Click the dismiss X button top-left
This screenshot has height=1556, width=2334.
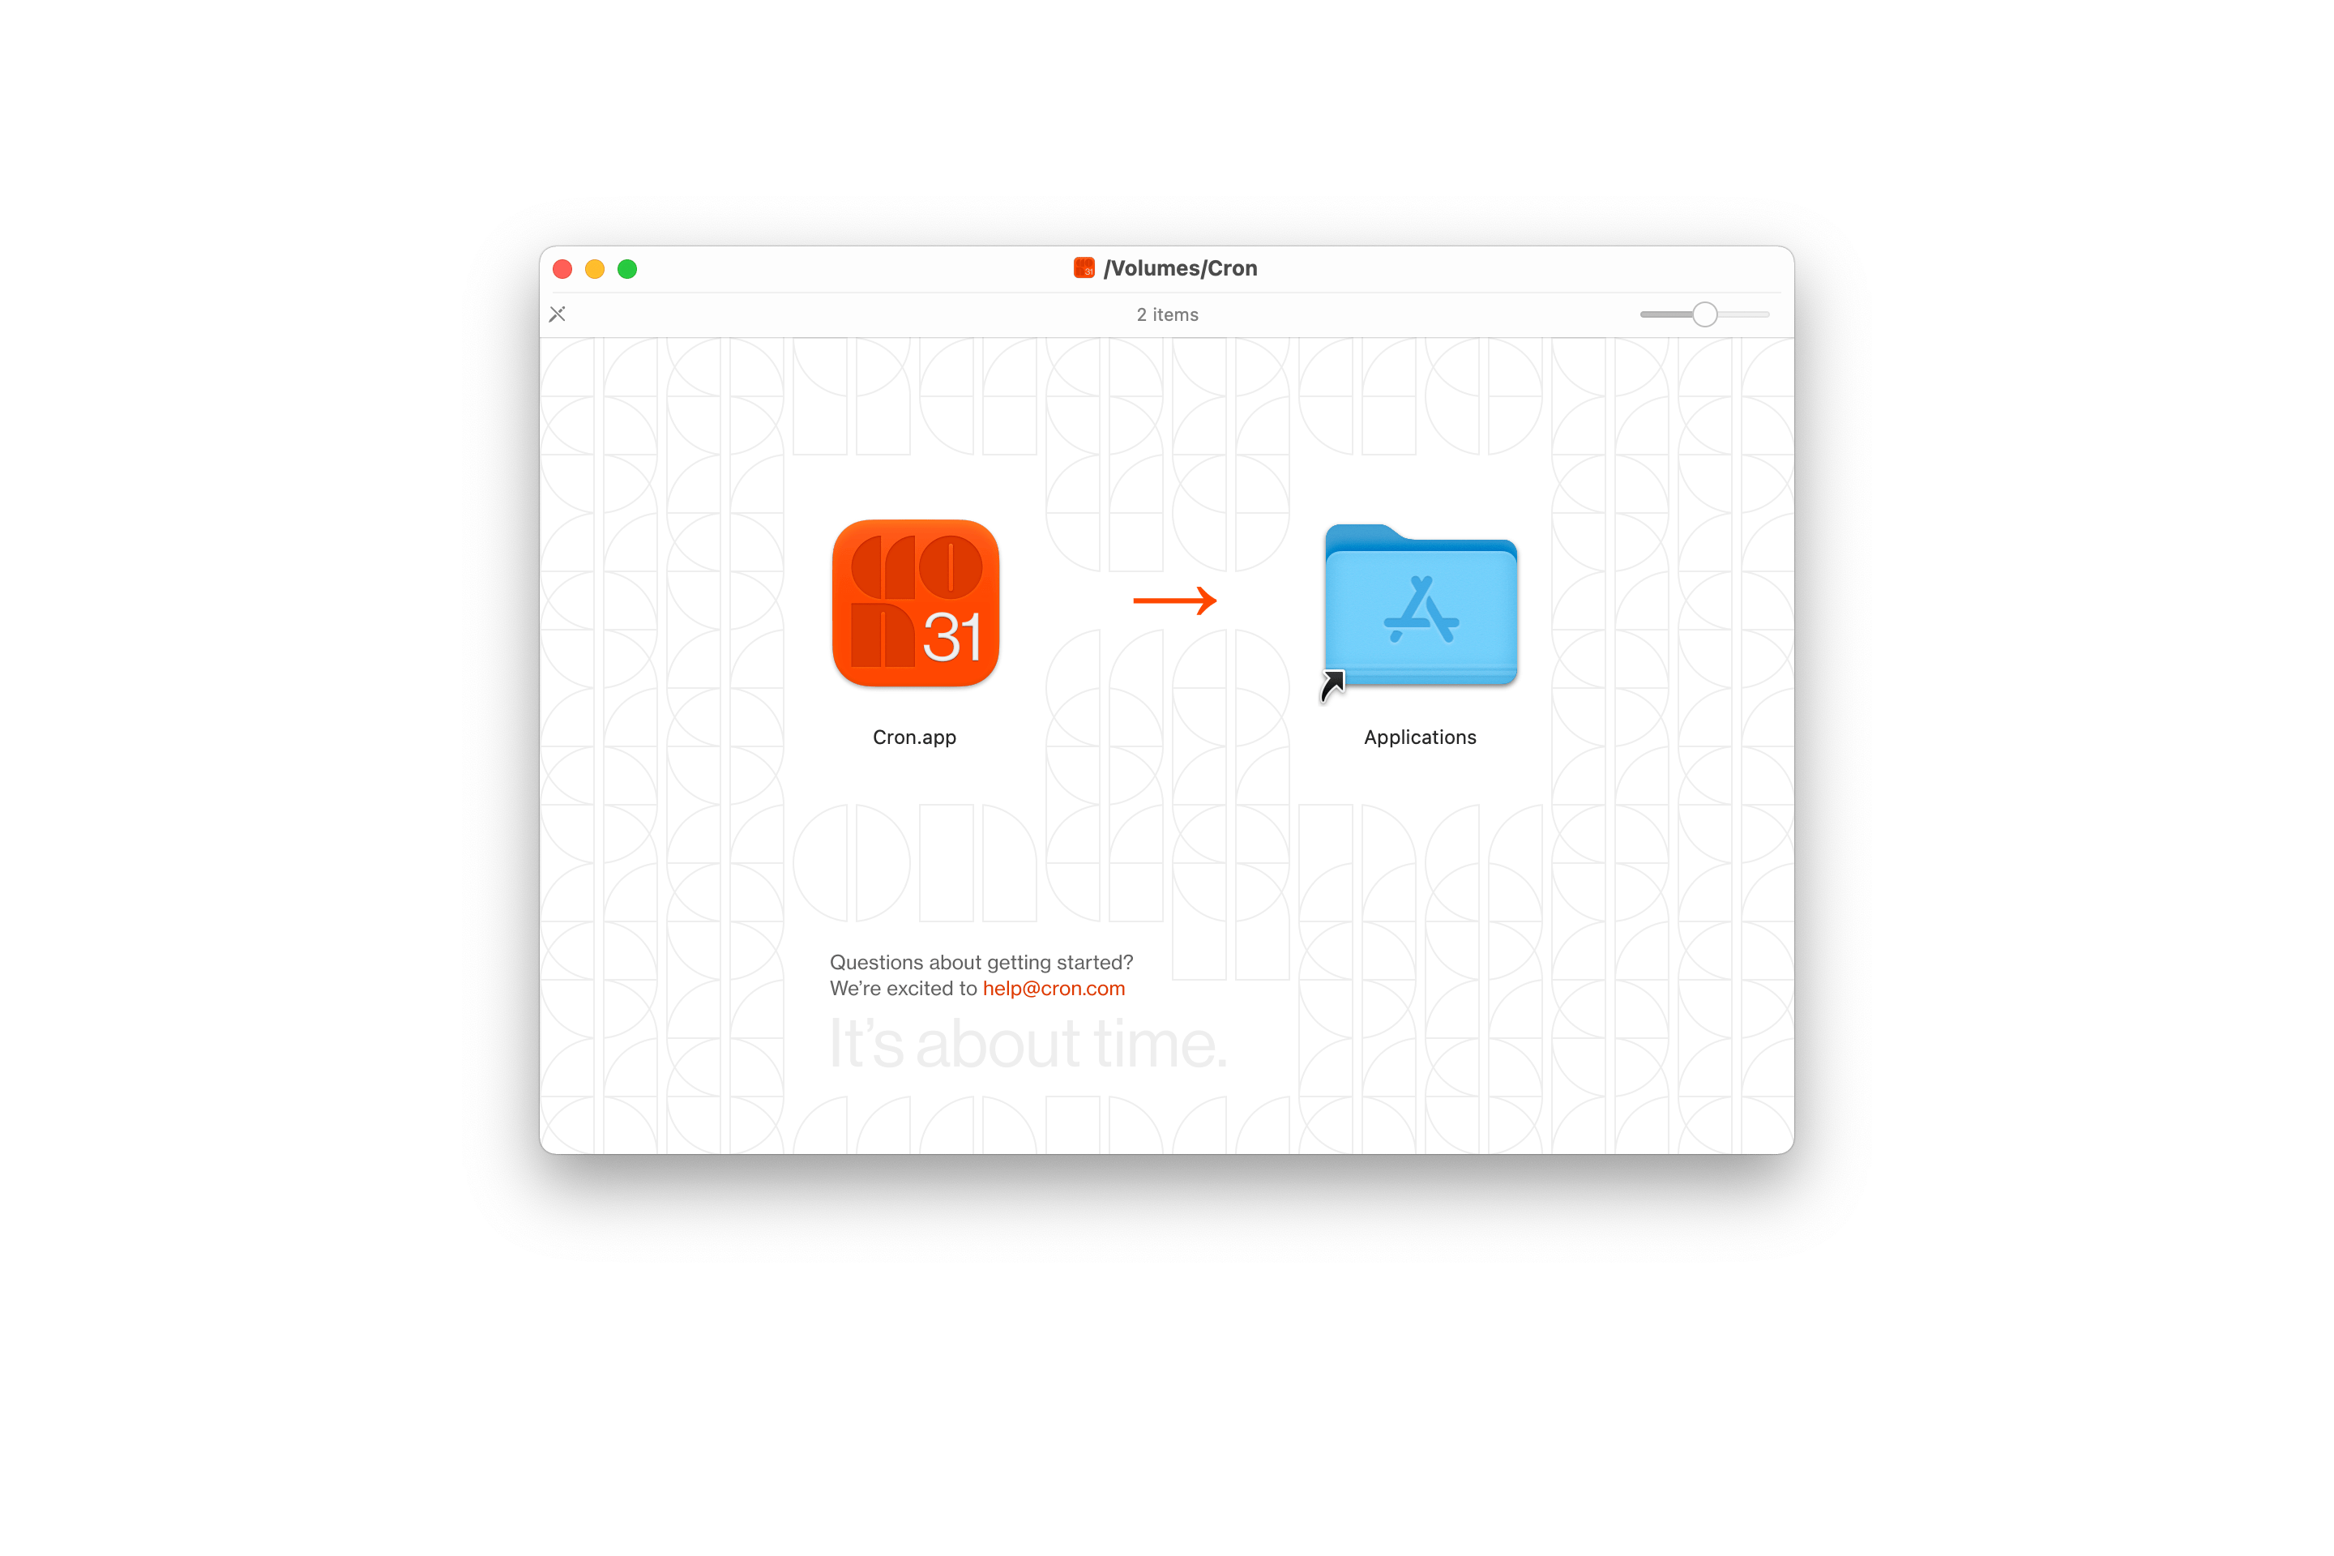tap(558, 314)
